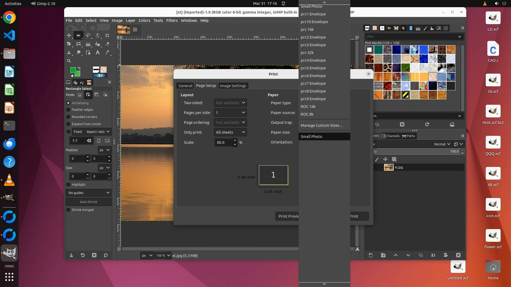
Task: Enable Shrink merged checkbox
Action: point(68,210)
